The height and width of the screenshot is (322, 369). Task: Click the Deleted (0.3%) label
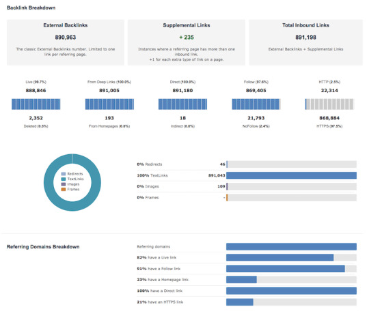36,126
